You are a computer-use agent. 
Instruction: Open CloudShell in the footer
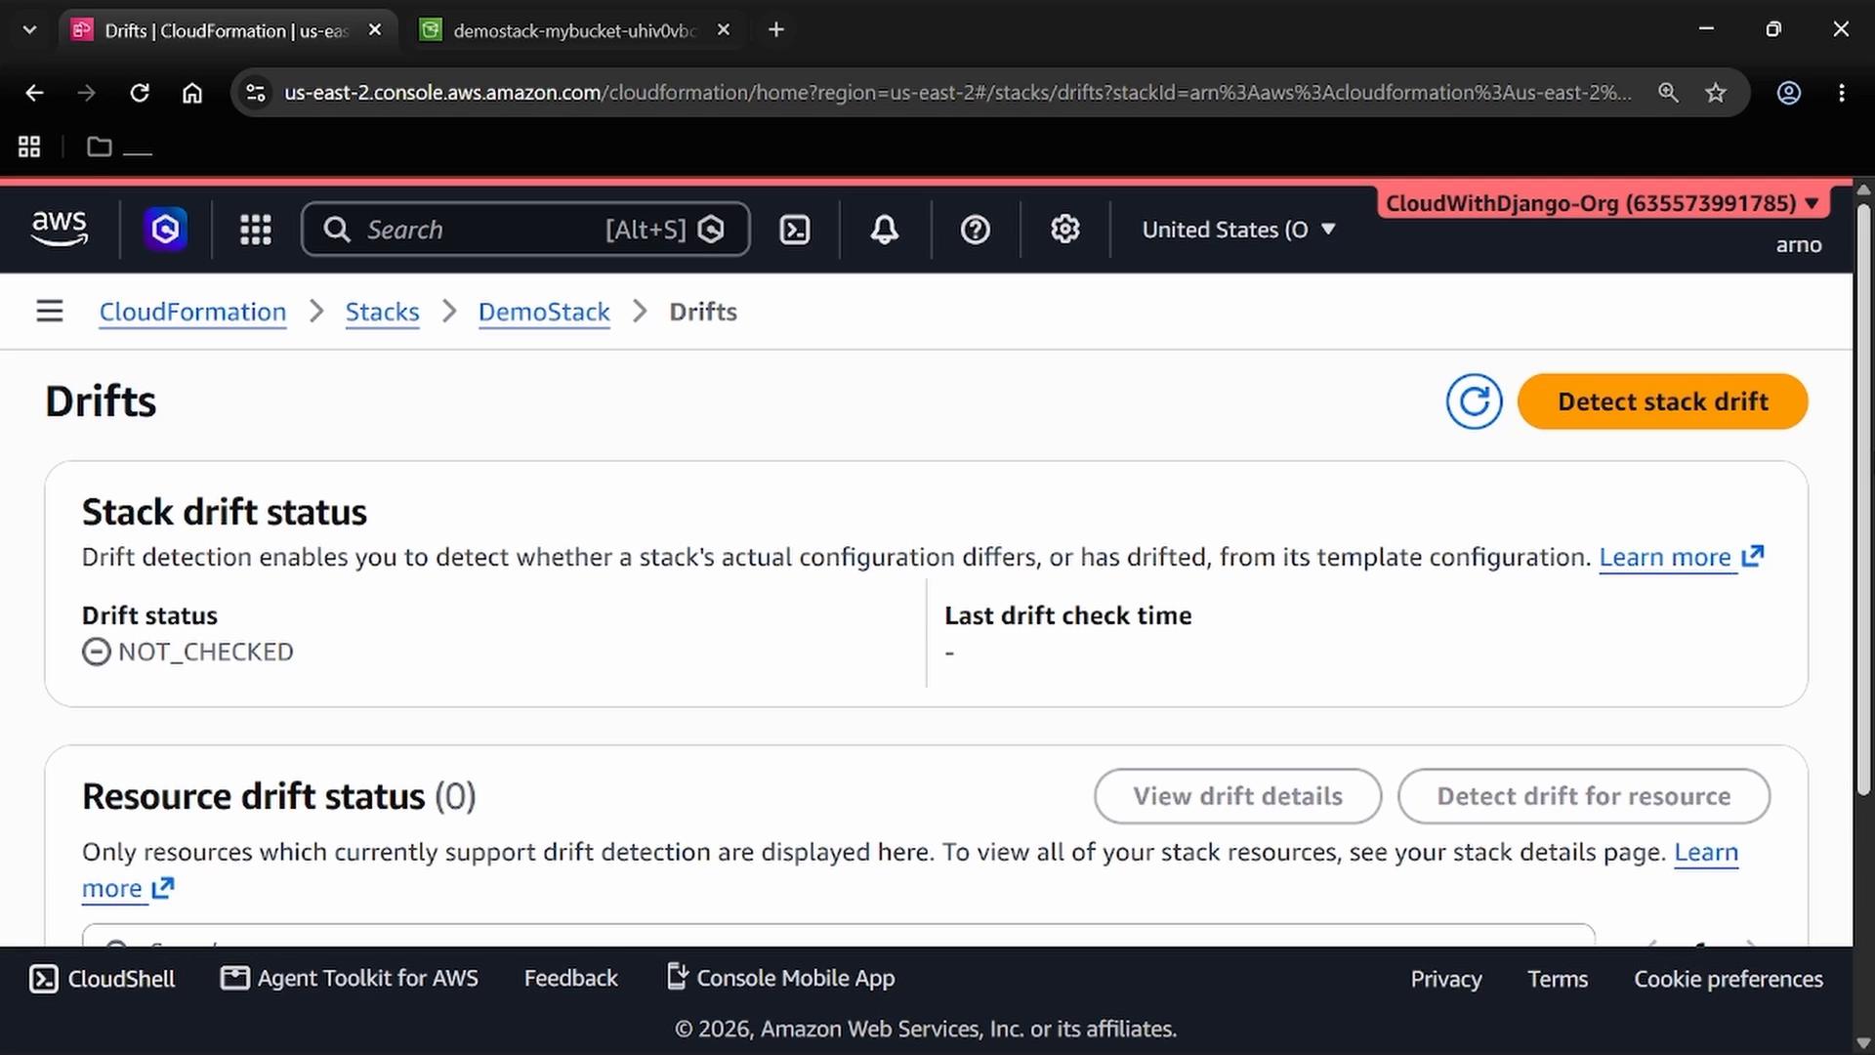coord(103,979)
